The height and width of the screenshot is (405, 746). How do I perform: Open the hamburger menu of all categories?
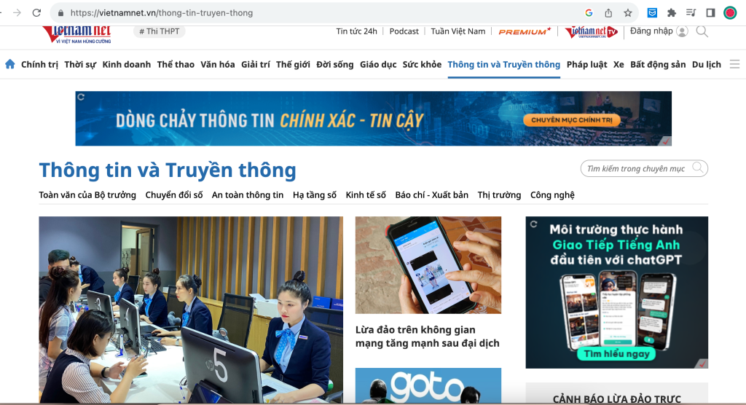[x=734, y=64]
